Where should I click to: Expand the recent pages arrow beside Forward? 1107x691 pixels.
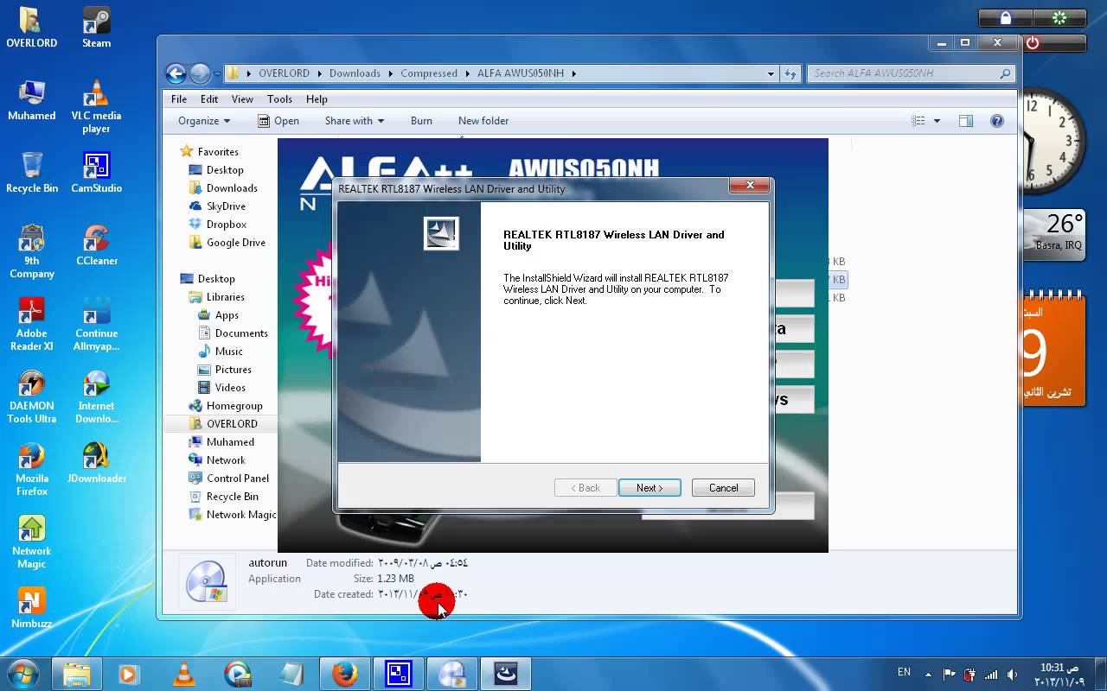click(x=217, y=73)
